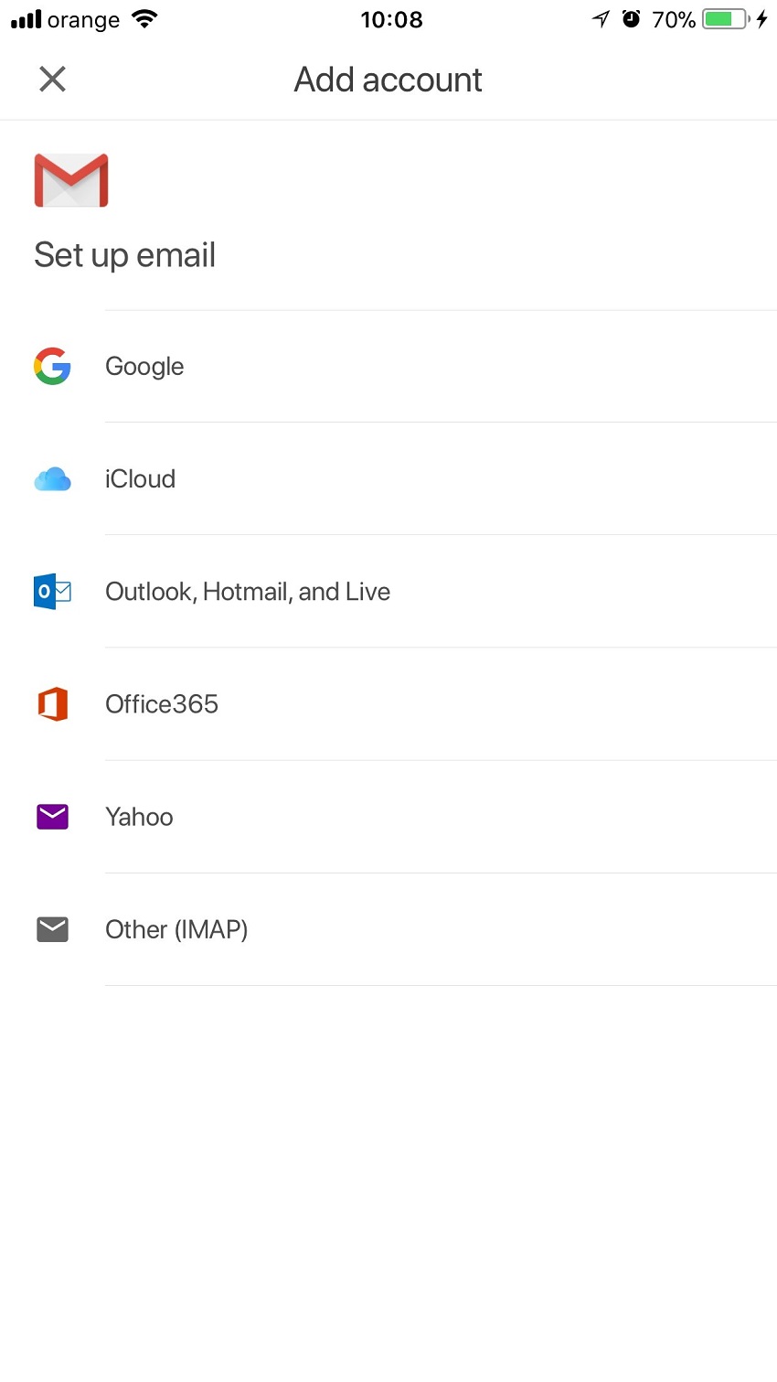The image size is (777, 1382).
Task: Select the Outlook envelope icon
Action: coord(52,592)
